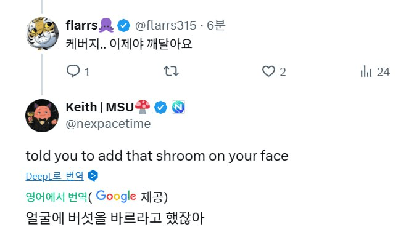Image resolution: width=406 pixels, height=235 pixels.
Task: Like flarrs' tweet with the heart icon
Action: click(x=268, y=71)
